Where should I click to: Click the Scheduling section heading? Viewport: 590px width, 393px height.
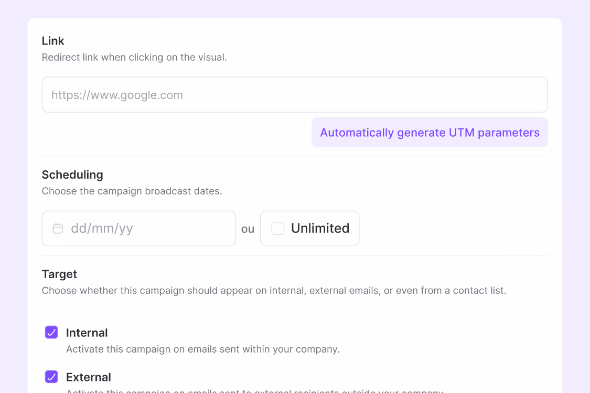pos(72,174)
